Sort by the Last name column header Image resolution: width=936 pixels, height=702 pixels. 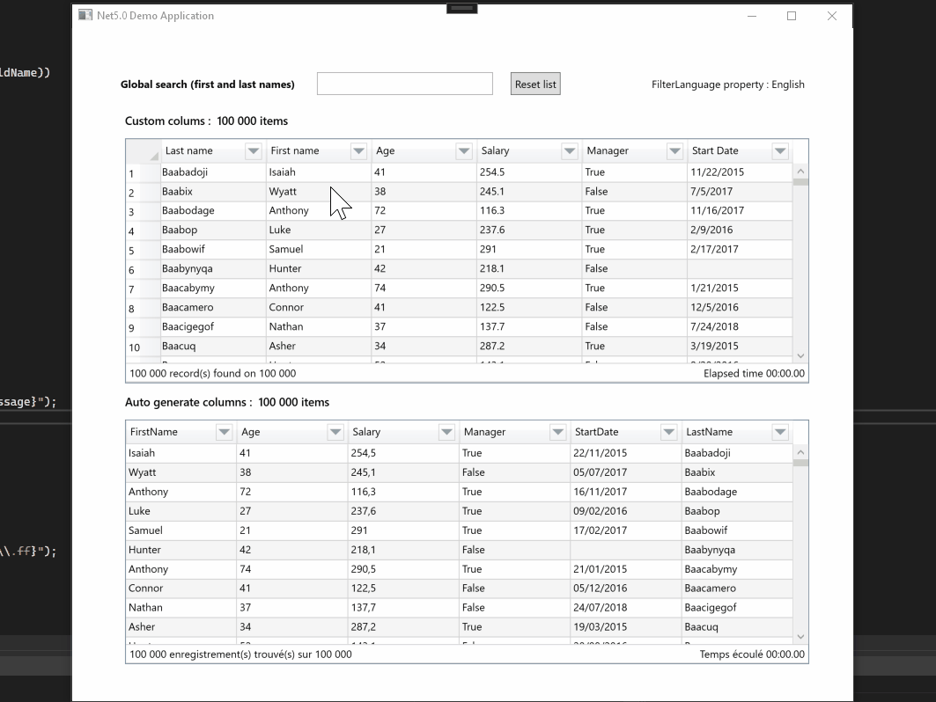[203, 151]
